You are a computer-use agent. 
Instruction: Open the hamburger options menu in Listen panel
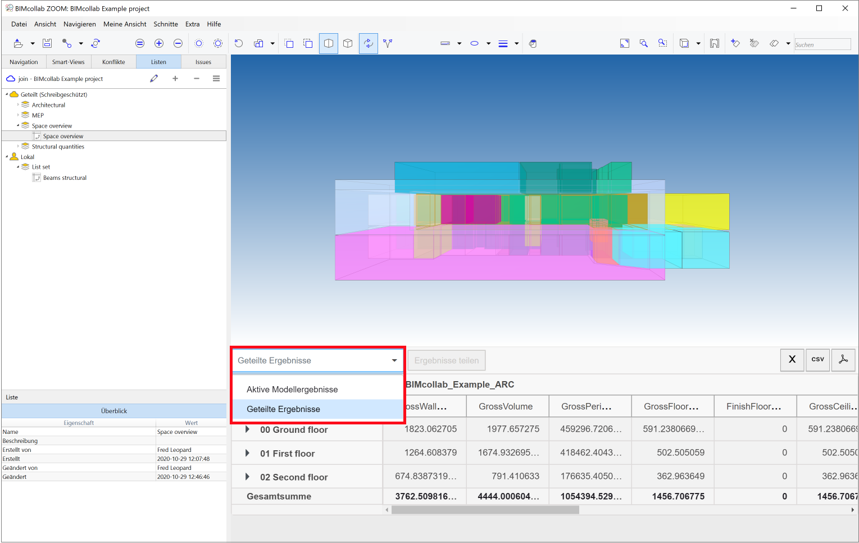click(216, 79)
